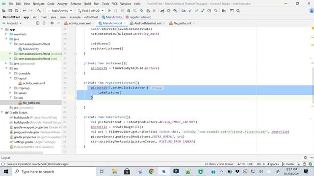Click the Profile app gauge icon
Image resolution: width=314 pixels, height=176 pixels.
(x=141, y=11)
